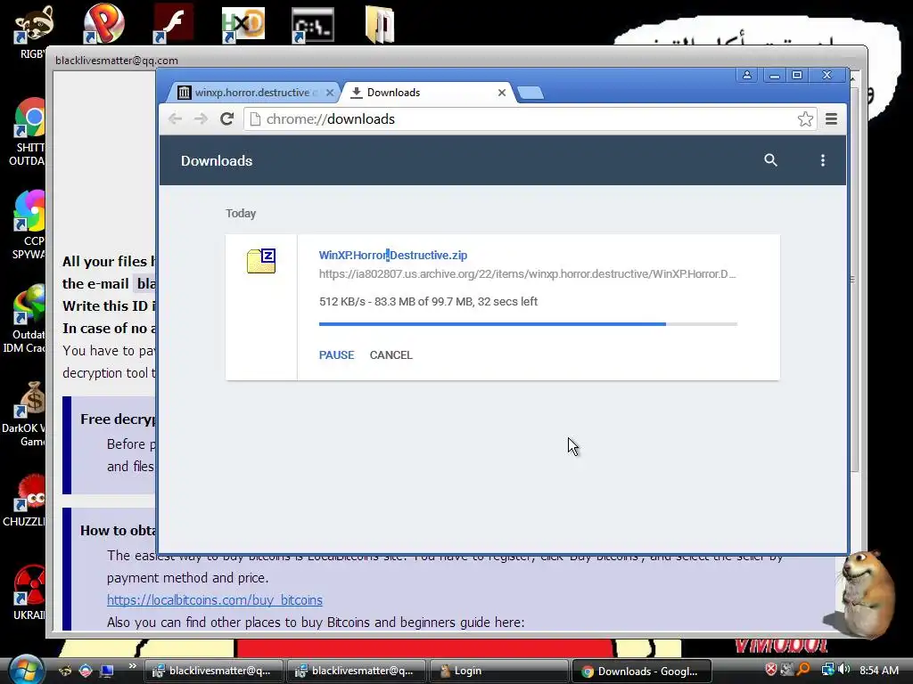Click the 8:54 AM clock
913x684 pixels.
tap(878, 670)
